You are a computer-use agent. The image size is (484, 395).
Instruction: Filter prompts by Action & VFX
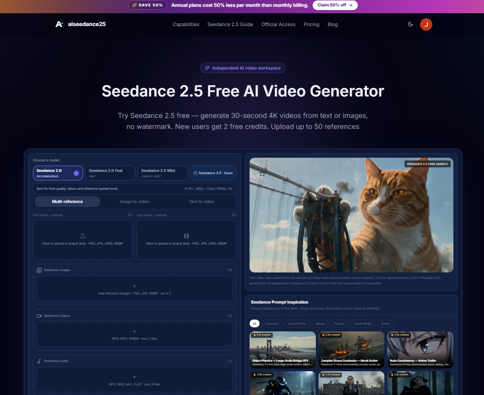click(297, 324)
